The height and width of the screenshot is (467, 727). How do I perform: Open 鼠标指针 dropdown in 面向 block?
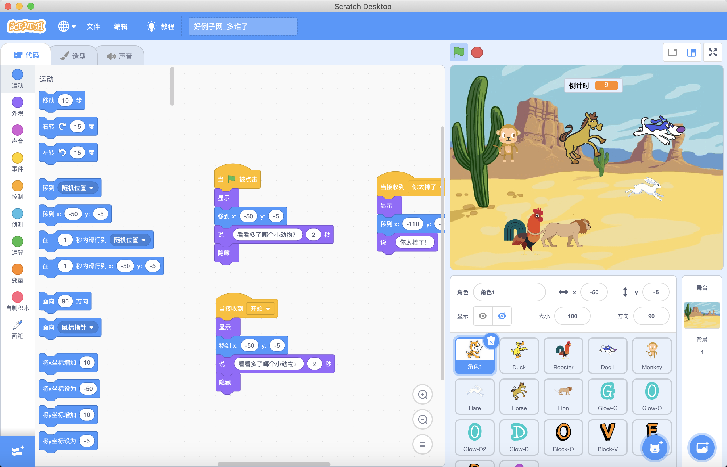(78, 327)
